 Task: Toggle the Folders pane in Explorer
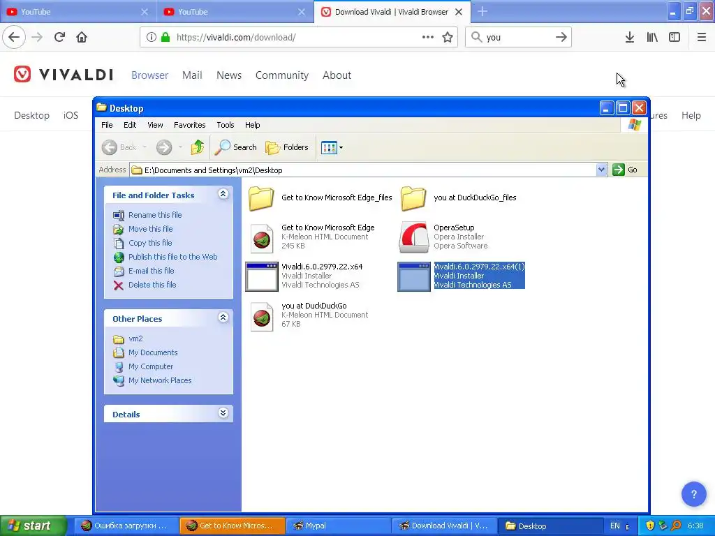click(287, 147)
